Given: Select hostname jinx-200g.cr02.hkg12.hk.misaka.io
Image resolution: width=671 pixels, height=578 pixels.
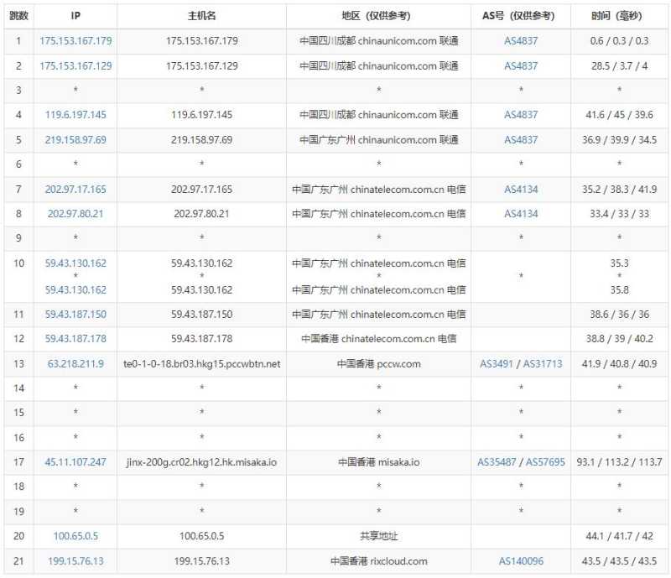Looking at the screenshot, I should [x=201, y=462].
